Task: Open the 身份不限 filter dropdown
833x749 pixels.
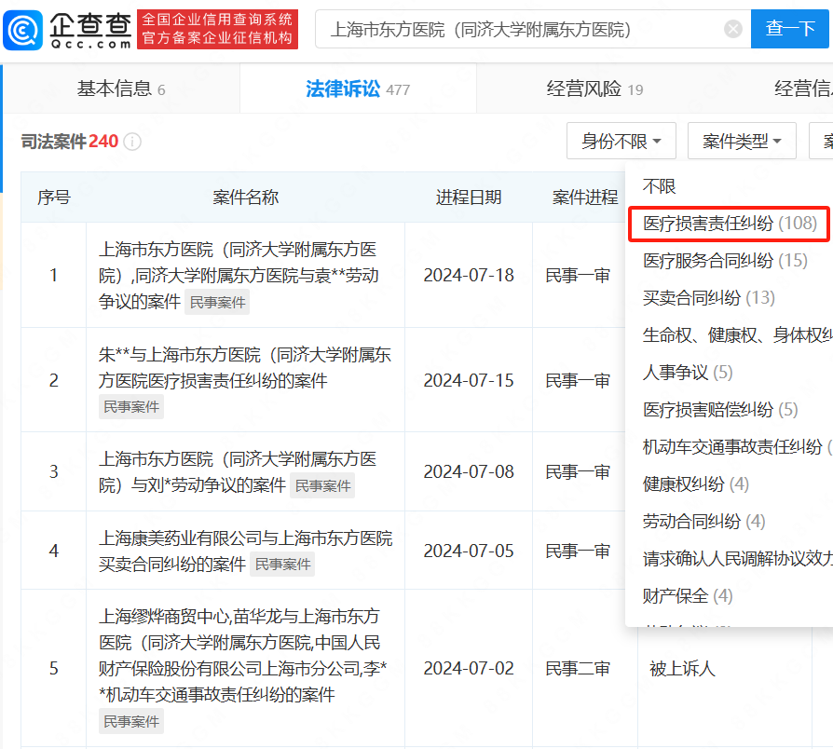Action: pyautogui.click(x=621, y=141)
